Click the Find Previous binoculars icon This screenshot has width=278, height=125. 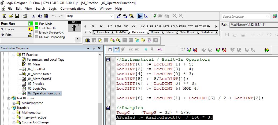(119, 16)
